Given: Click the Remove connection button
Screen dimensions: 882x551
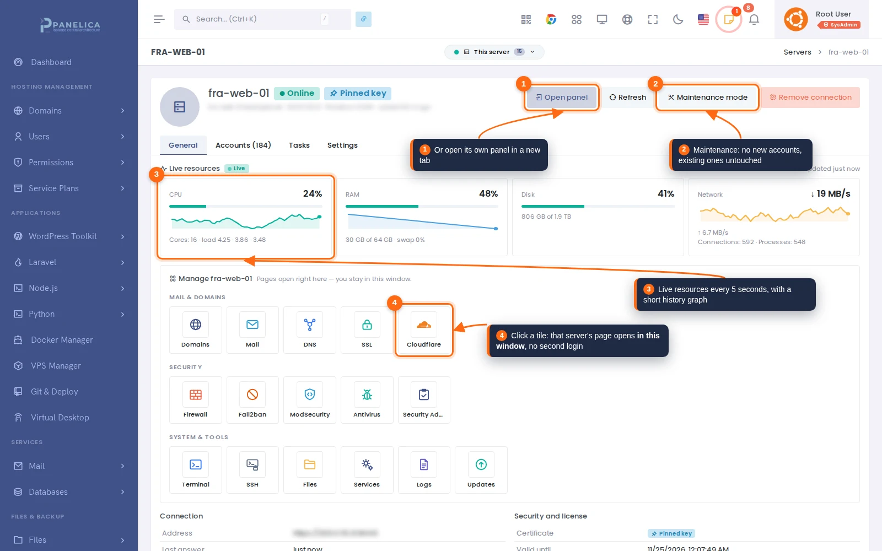Looking at the screenshot, I should click(x=810, y=98).
